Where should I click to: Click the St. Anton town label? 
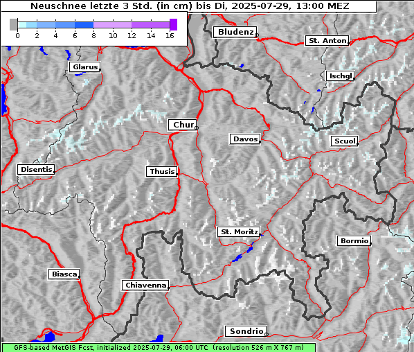click(327, 41)
